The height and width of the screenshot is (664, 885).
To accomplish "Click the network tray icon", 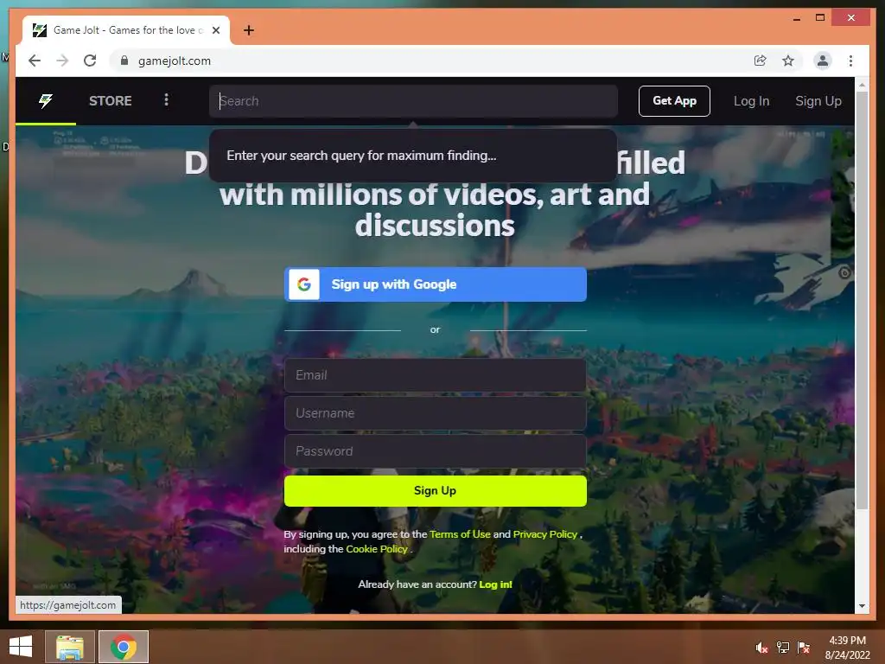I will click(783, 648).
